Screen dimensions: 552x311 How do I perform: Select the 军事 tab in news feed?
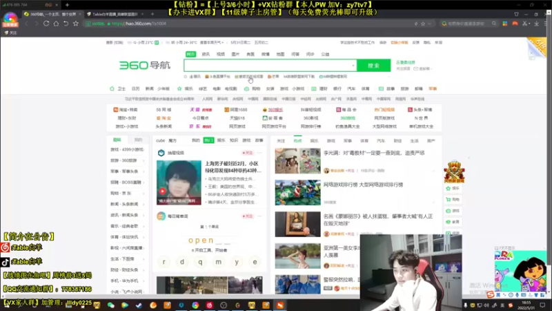(x=348, y=141)
